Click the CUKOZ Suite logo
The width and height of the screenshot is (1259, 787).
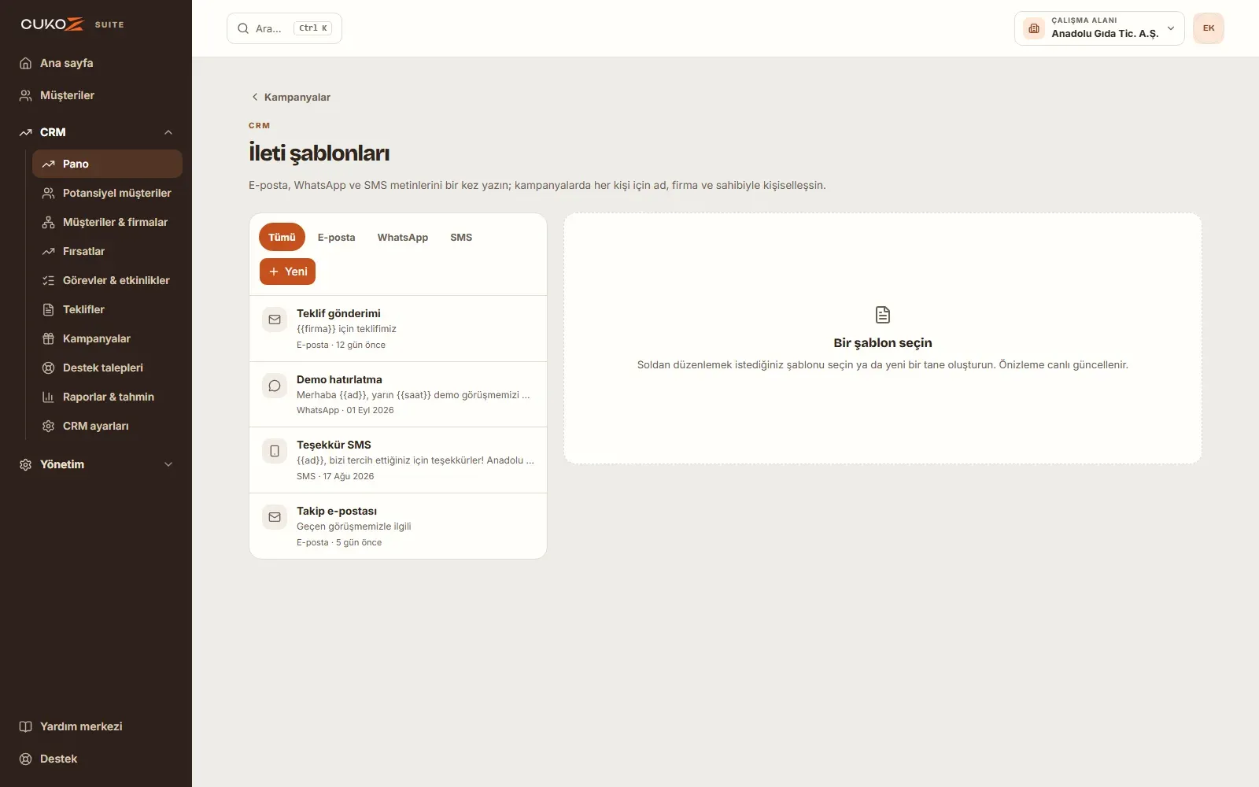click(72, 24)
